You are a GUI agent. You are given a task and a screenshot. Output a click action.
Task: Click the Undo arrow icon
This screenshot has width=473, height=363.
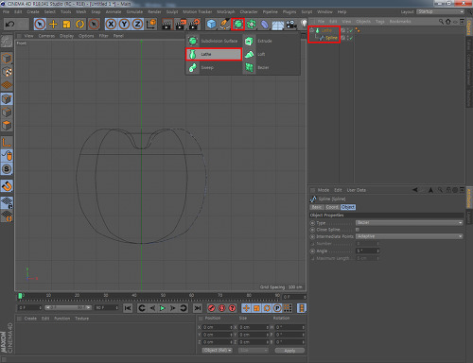(x=9, y=24)
